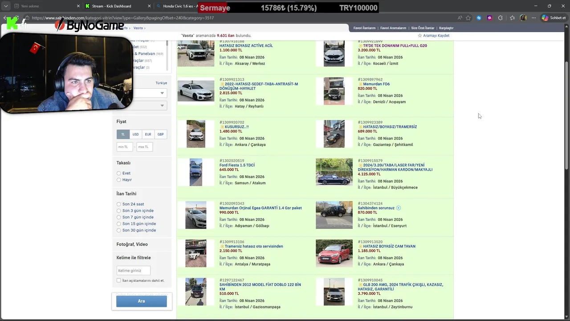The width and height of the screenshot is (570, 321).
Task: Open the red car CAM TAVAN thumbnail
Action: [x=334, y=253]
